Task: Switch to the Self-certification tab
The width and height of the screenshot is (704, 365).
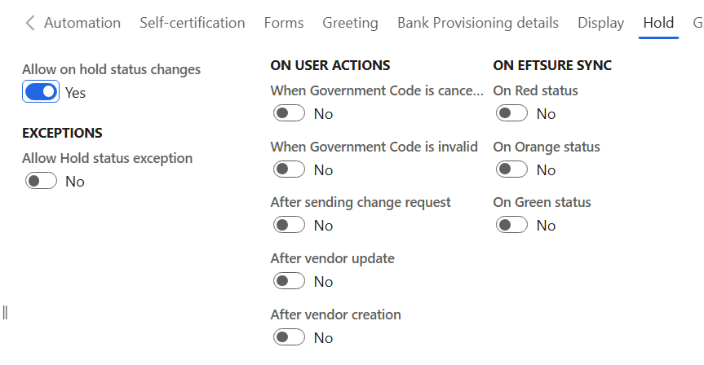Action: coord(193,23)
